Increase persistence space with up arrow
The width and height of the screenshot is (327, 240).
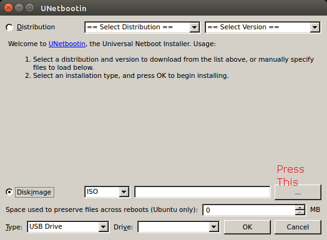click(x=300, y=208)
